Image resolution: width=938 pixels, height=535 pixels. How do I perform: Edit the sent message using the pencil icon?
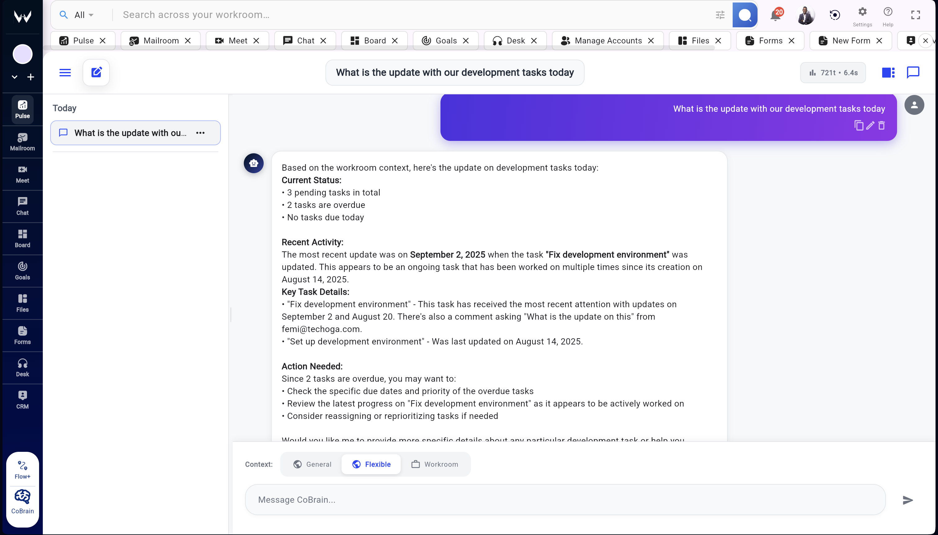pyautogui.click(x=870, y=126)
